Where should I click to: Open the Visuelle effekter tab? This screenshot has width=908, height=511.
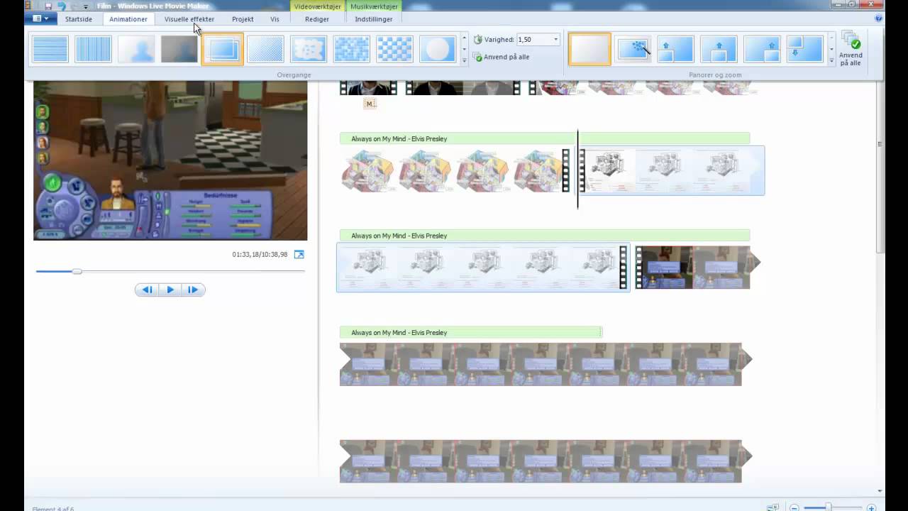(189, 19)
